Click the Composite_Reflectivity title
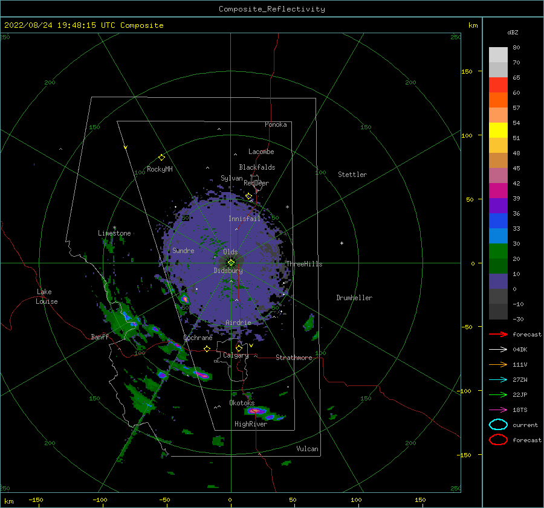Image resolution: width=544 pixels, height=508 pixels. pyautogui.click(x=272, y=9)
